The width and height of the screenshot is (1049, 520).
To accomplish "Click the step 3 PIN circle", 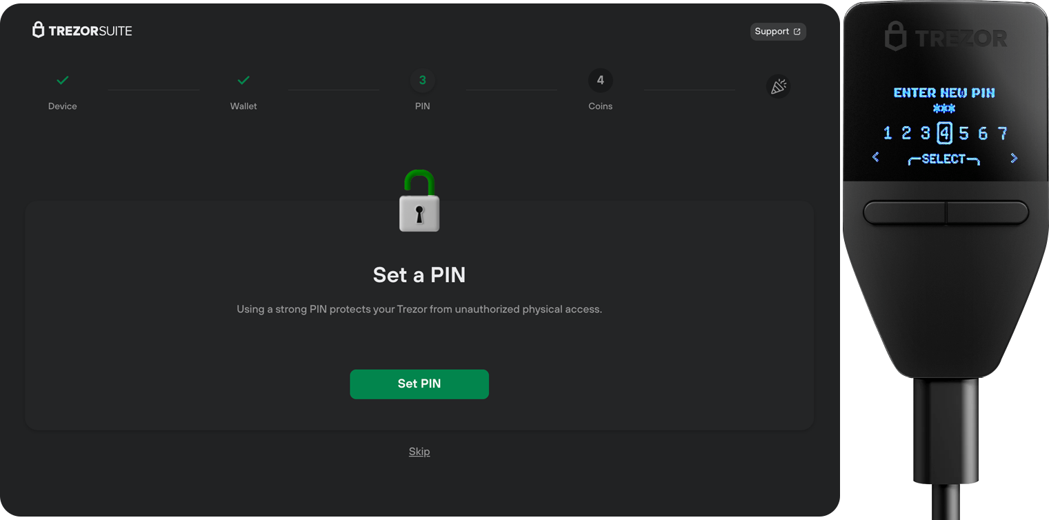I will (423, 81).
